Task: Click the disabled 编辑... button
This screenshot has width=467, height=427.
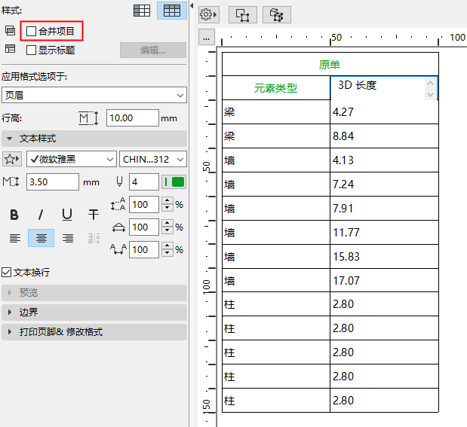Action: tap(153, 50)
